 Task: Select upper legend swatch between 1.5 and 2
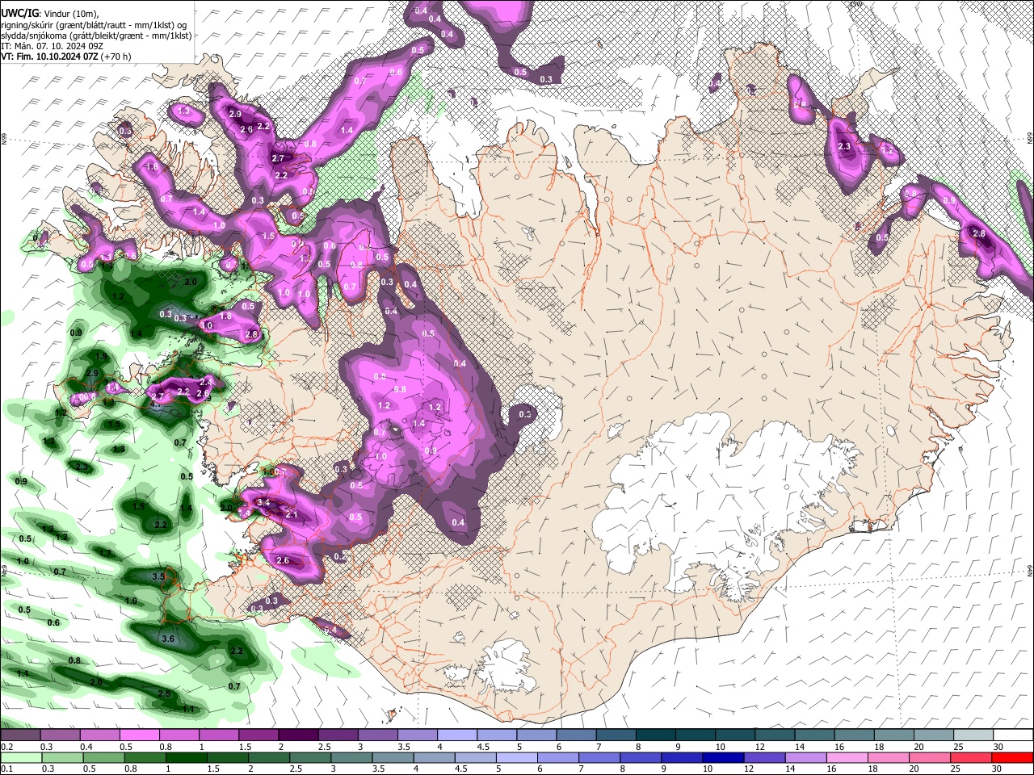click(x=258, y=735)
